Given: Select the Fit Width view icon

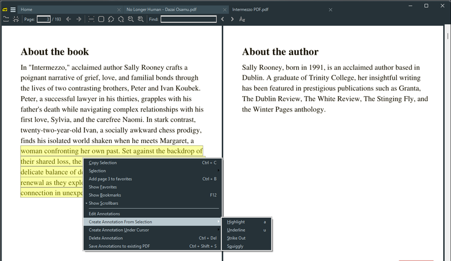Looking at the screenshot, I should click(x=91, y=19).
